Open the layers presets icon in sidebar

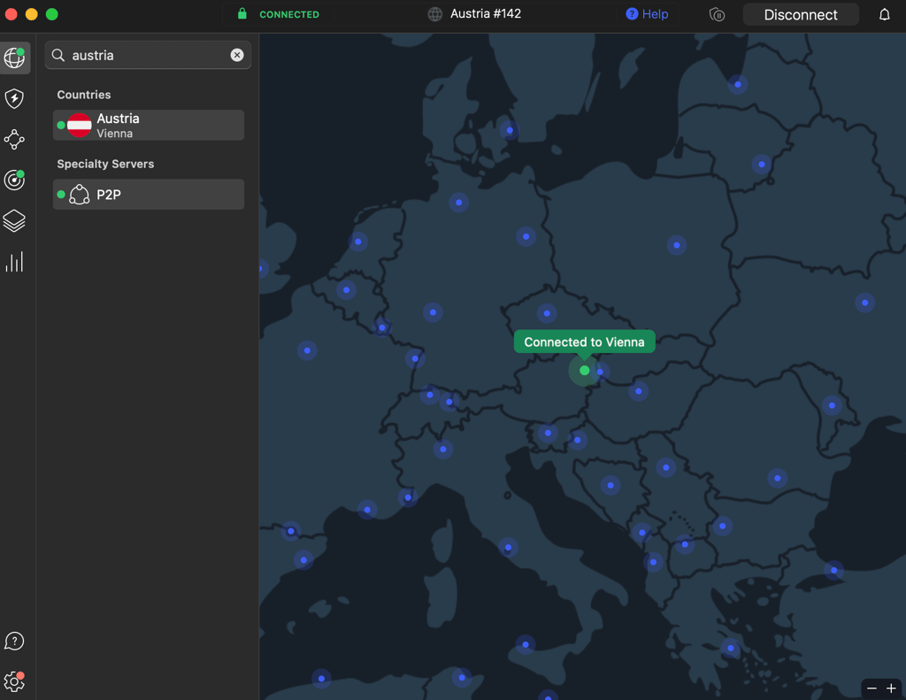(14, 221)
